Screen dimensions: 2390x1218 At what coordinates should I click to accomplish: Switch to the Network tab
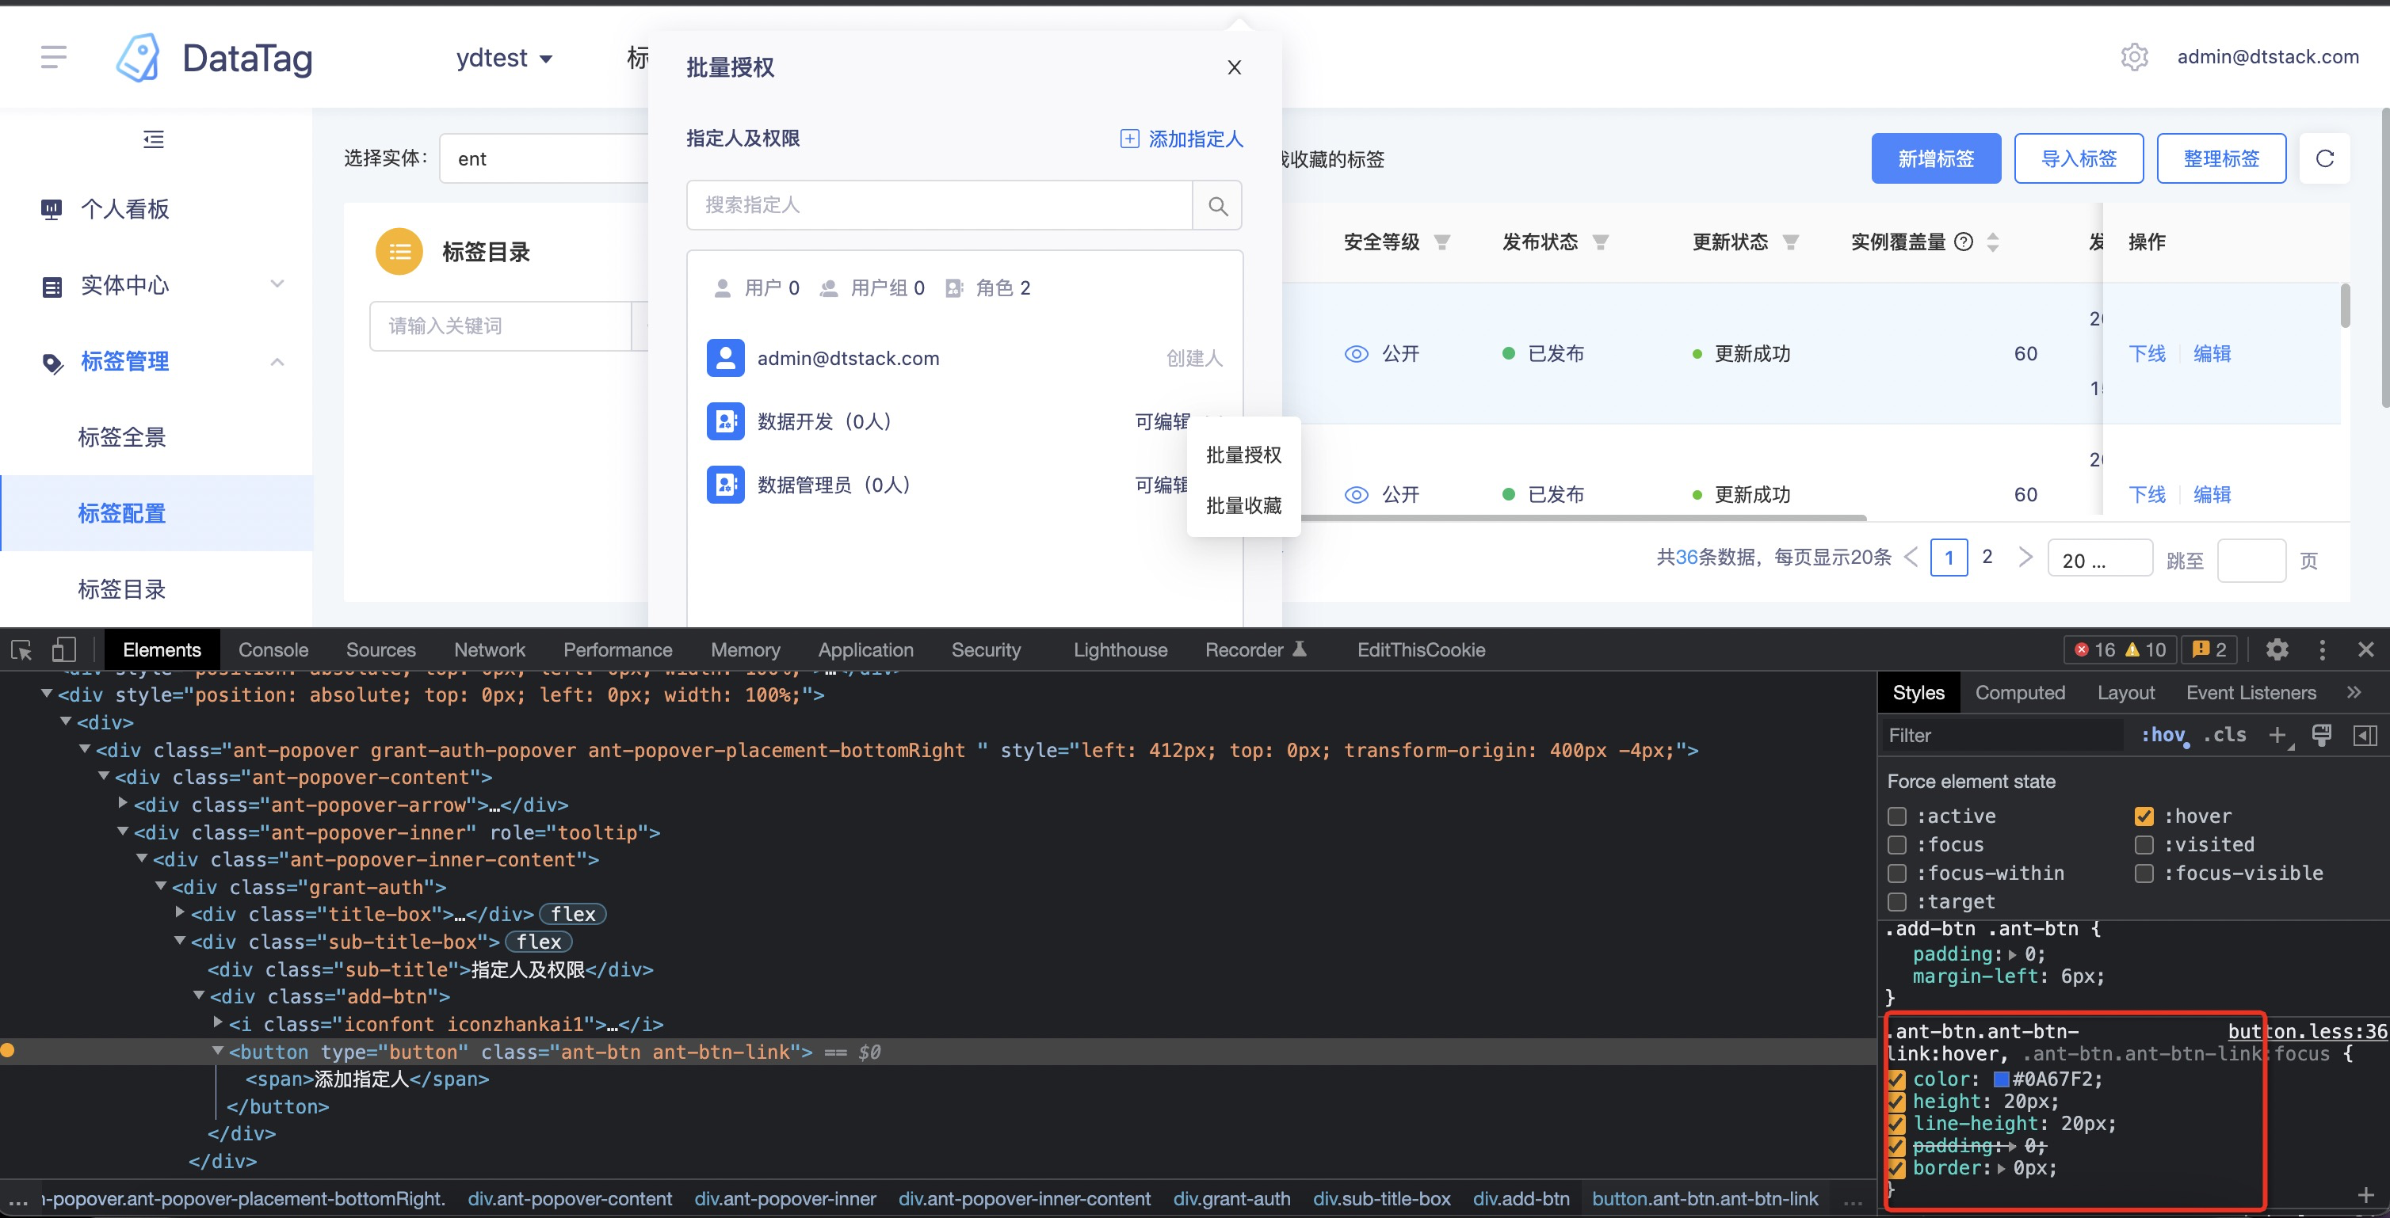(x=489, y=650)
